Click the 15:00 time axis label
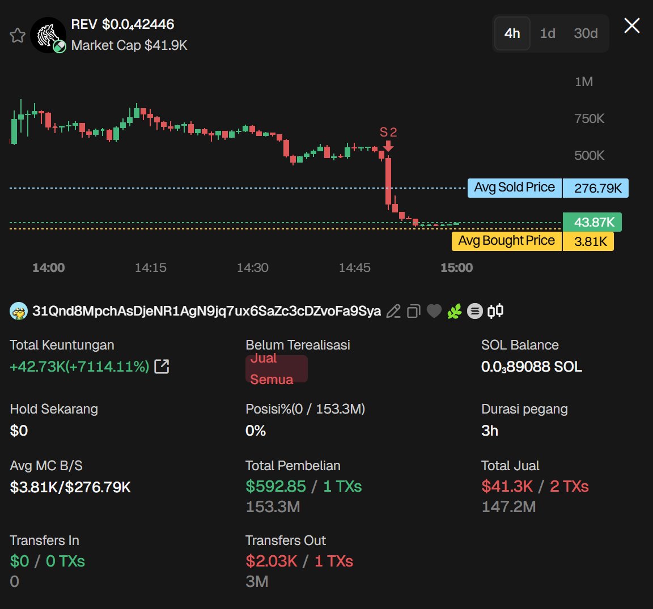Image resolution: width=653 pixels, height=609 pixels. (457, 267)
